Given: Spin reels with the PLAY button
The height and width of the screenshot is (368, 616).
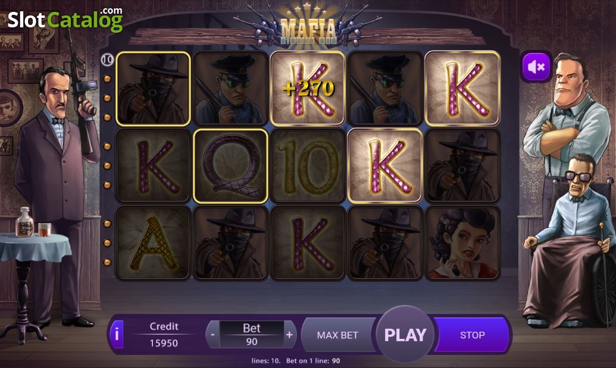Looking at the screenshot, I should [x=405, y=335].
